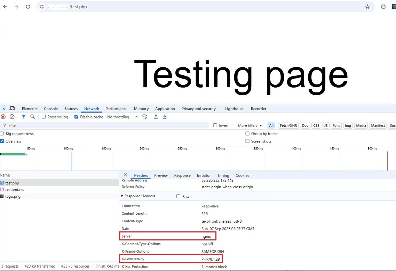Click the nginx Server header value
Image resolution: width=396 pixels, height=271 pixels.
click(x=206, y=237)
